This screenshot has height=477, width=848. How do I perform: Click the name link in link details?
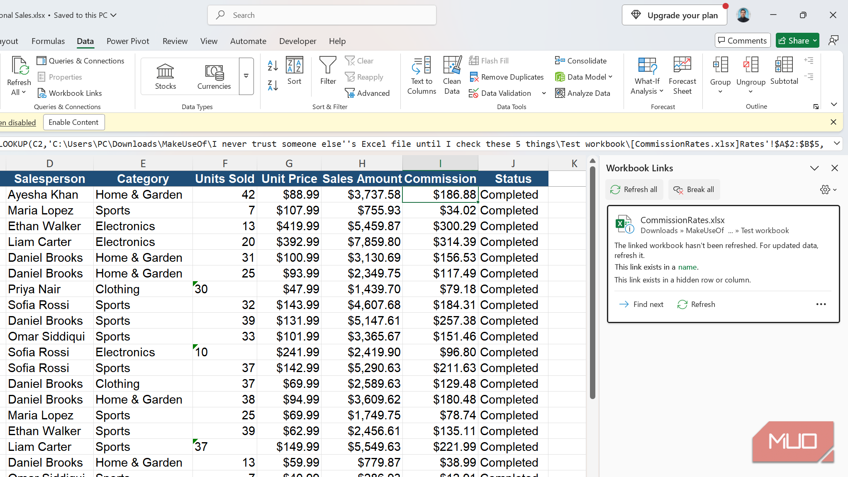(x=687, y=267)
